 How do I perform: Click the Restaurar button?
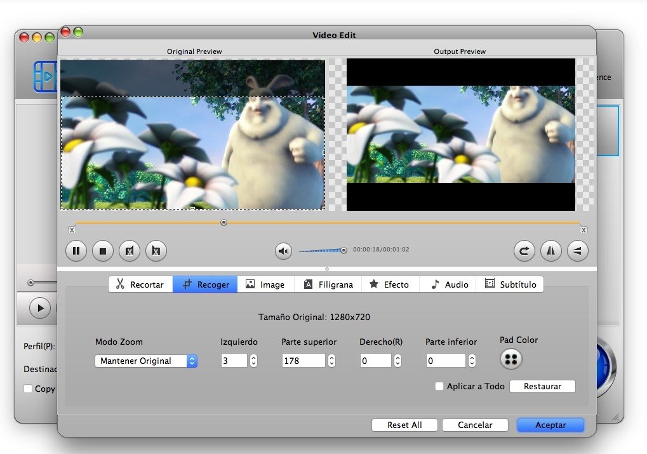coord(542,386)
